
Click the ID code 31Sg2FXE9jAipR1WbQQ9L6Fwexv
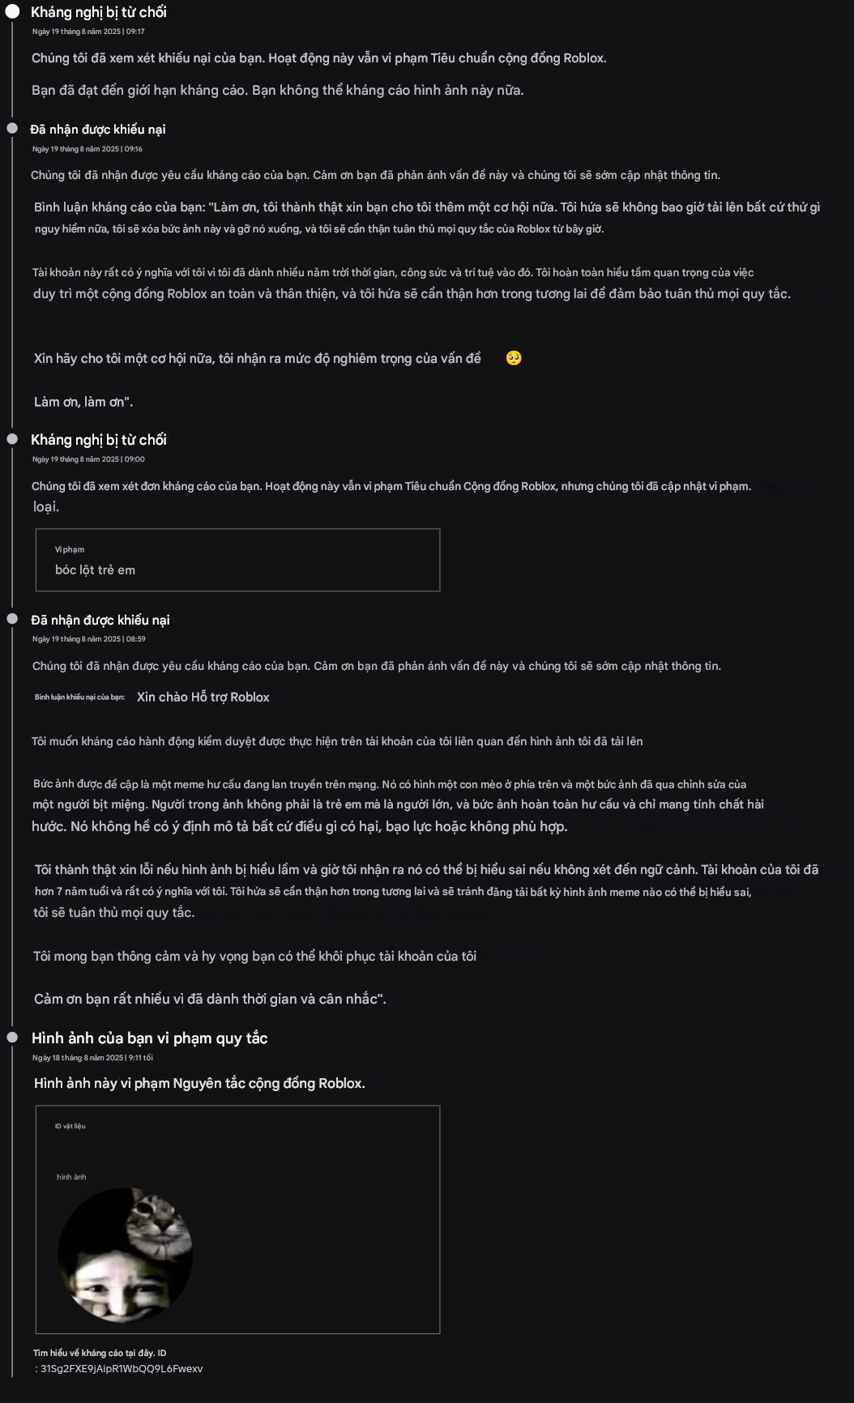(122, 1369)
